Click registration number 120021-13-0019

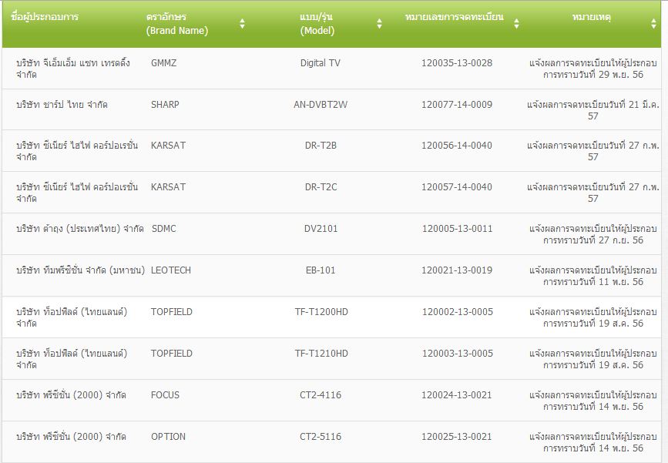click(x=457, y=271)
